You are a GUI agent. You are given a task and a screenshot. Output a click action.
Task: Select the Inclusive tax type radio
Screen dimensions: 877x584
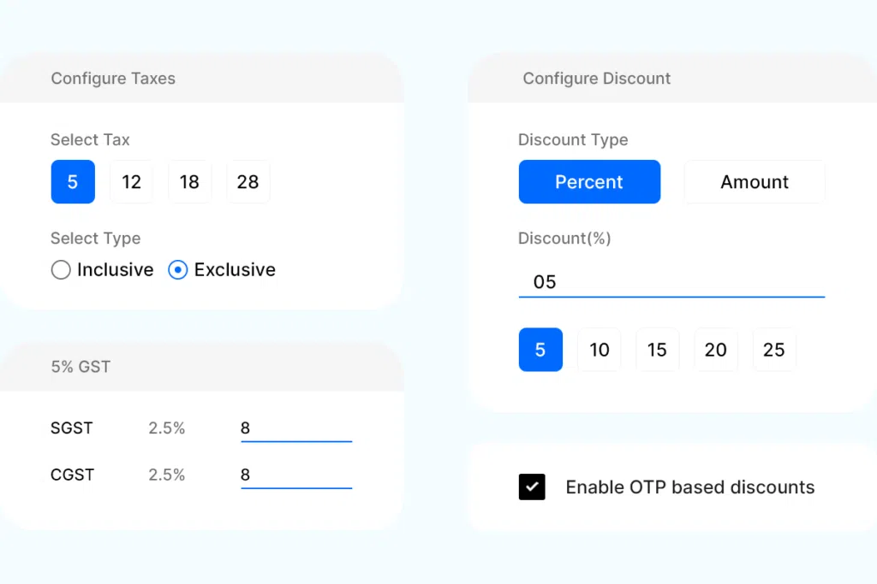61,270
